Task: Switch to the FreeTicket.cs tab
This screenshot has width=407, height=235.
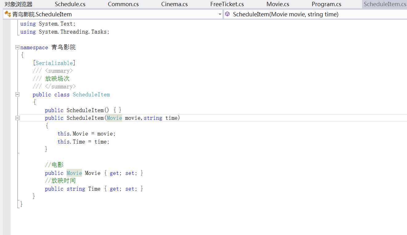Action: click(x=227, y=4)
